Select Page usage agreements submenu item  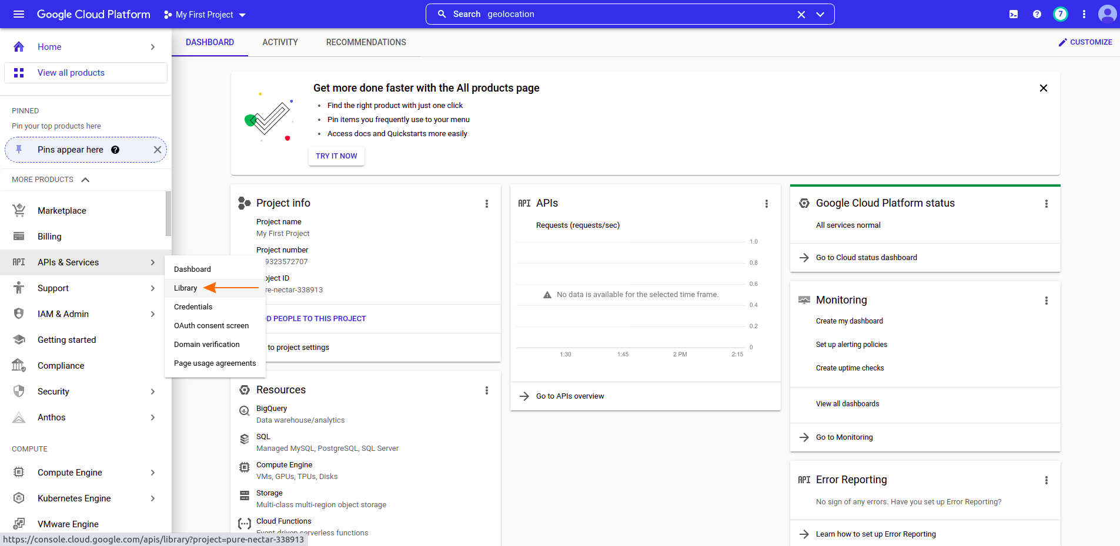pos(215,363)
